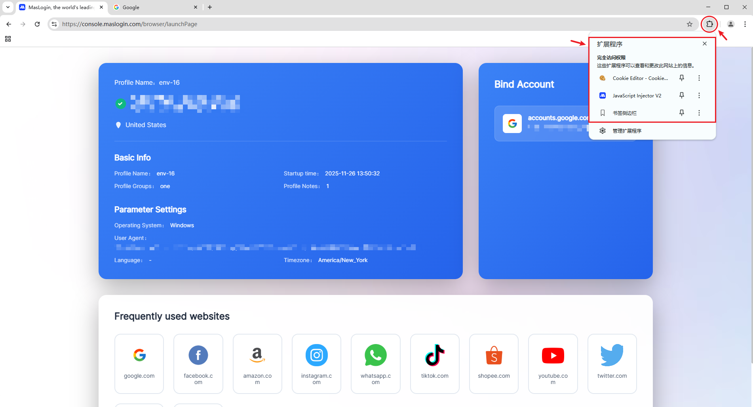Viewport: 753px width, 407px height.
Task: Open the google.com shortcut tile
Action: click(x=139, y=363)
